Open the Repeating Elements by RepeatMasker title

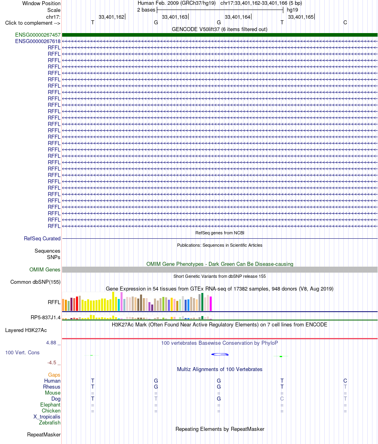point(220,429)
